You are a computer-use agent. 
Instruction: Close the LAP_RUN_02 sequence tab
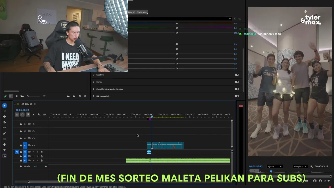(x=15, y=104)
